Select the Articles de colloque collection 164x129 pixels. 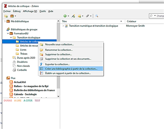pos(29,42)
